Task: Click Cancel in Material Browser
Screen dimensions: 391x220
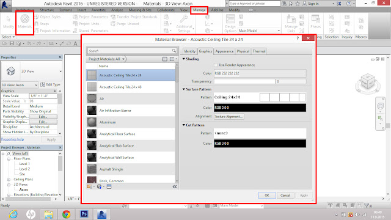Action: [285, 196]
